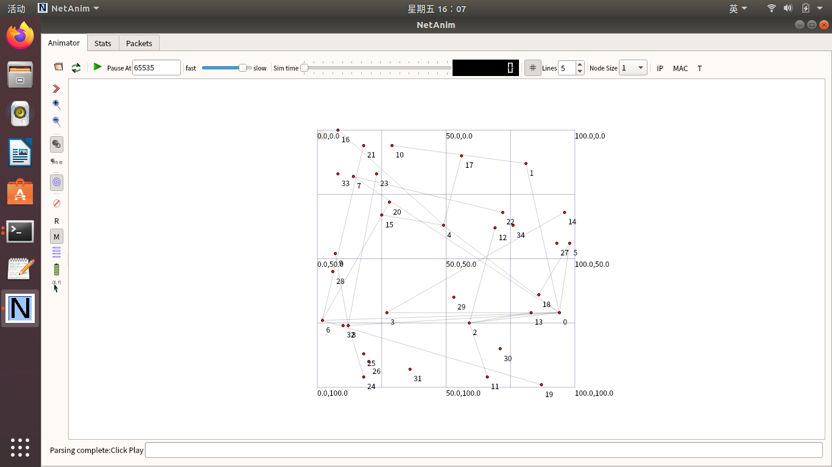Switch to the Packets tab

tap(139, 43)
